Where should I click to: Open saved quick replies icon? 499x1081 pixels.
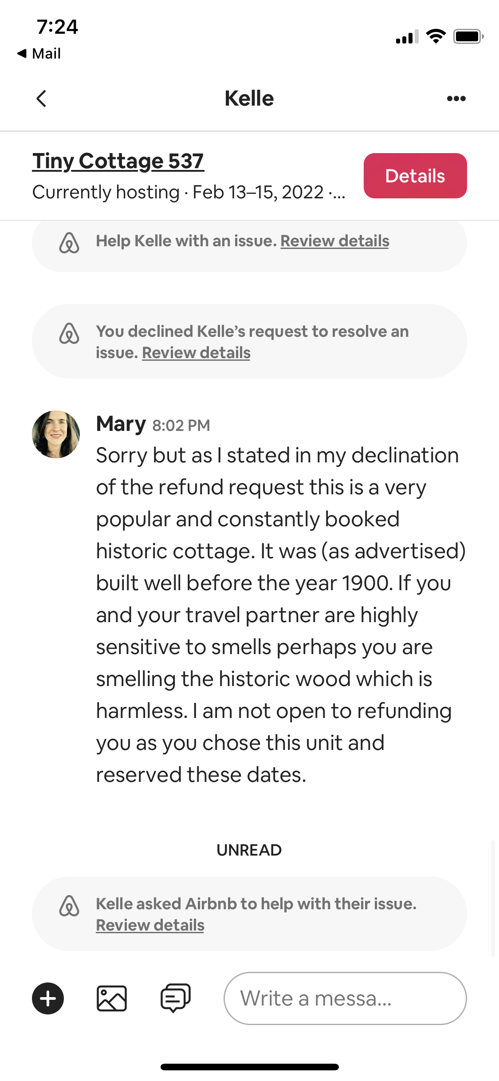pos(175,998)
